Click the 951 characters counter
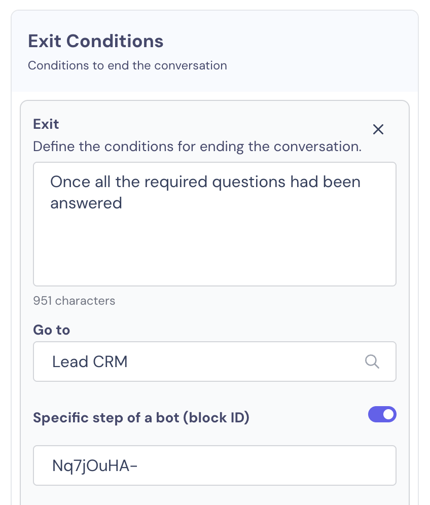 (x=74, y=301)
